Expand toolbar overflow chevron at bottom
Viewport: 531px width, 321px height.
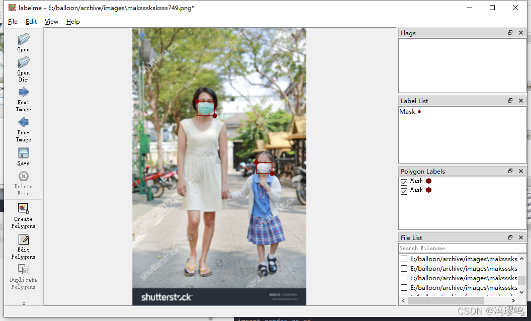point(24,303)
